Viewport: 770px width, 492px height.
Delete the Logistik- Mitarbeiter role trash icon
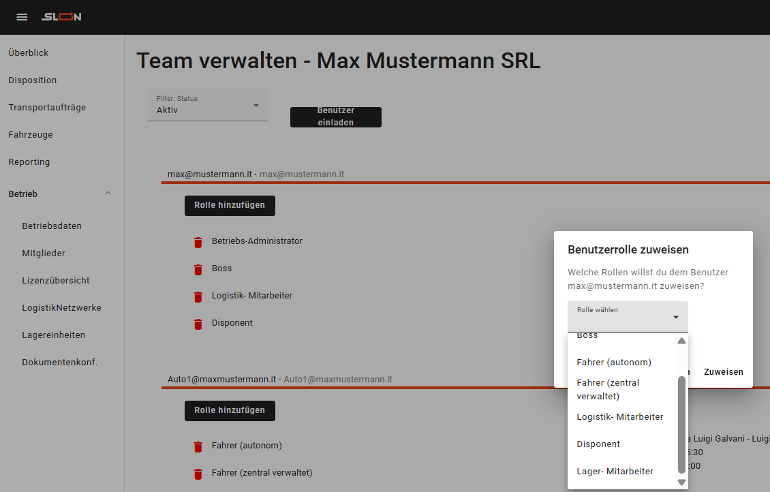coord(198,296)
